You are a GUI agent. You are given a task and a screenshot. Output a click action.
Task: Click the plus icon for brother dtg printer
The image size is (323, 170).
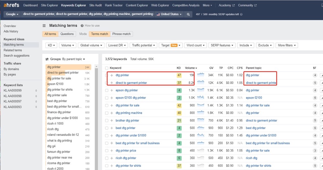112,121
